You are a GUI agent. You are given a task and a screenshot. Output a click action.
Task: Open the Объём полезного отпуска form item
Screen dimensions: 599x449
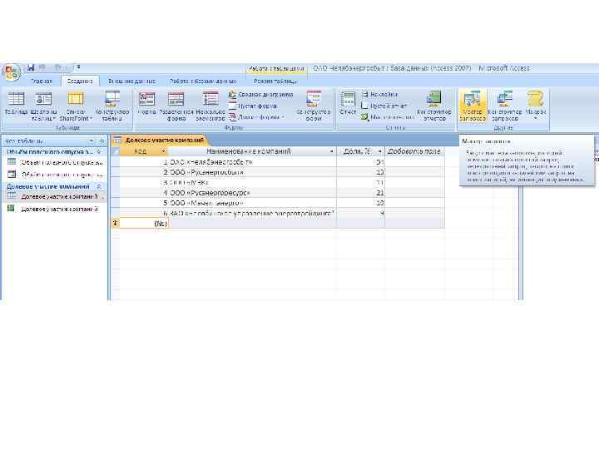56,175
